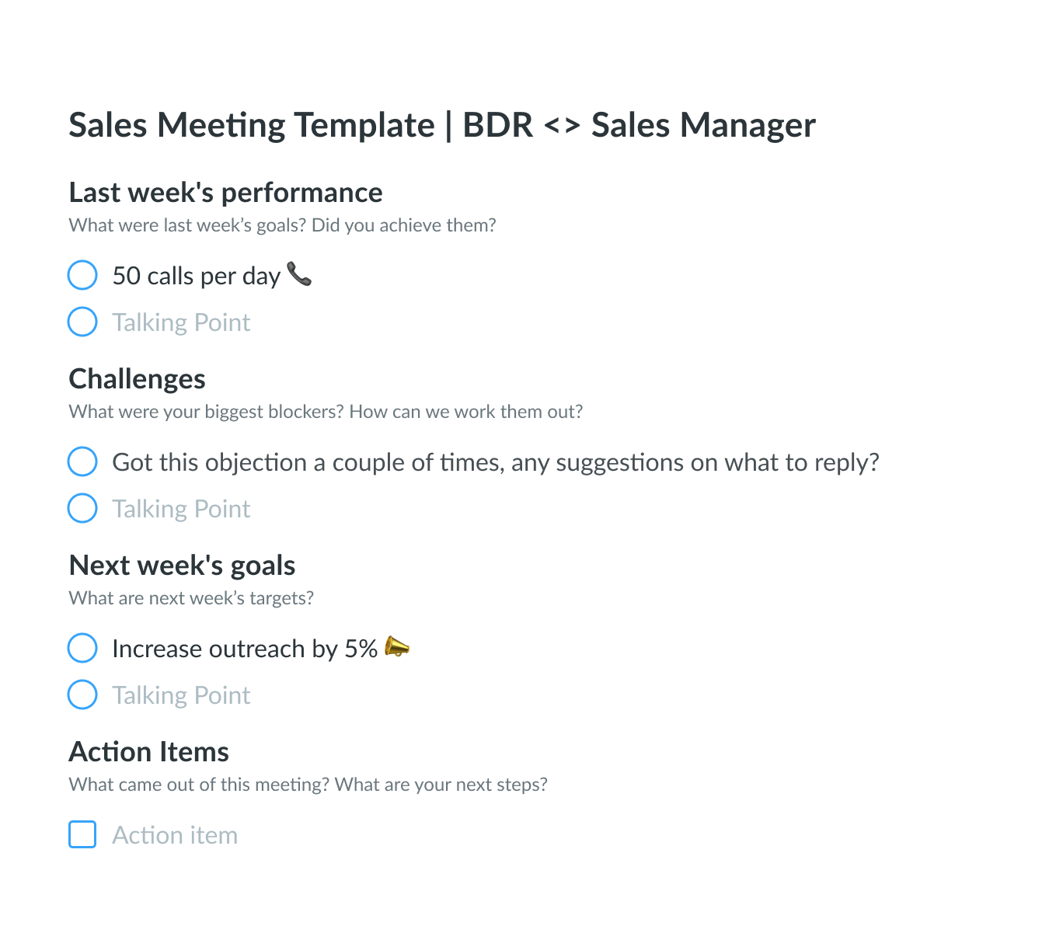The height and width of the screenshot is (926, 1063).
Task: Mark the objection talking point as done
Action: (82, 461)
